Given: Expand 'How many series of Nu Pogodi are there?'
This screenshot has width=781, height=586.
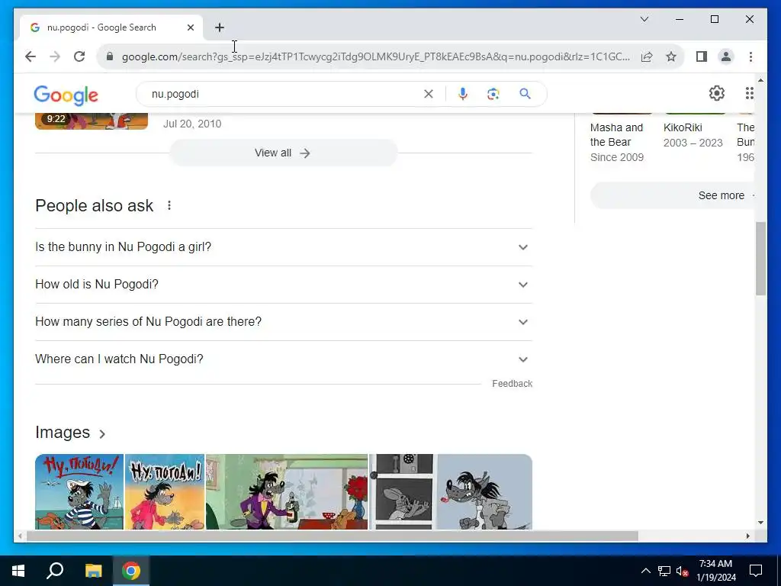Looking at the screenshot, I should coord(284,322).
